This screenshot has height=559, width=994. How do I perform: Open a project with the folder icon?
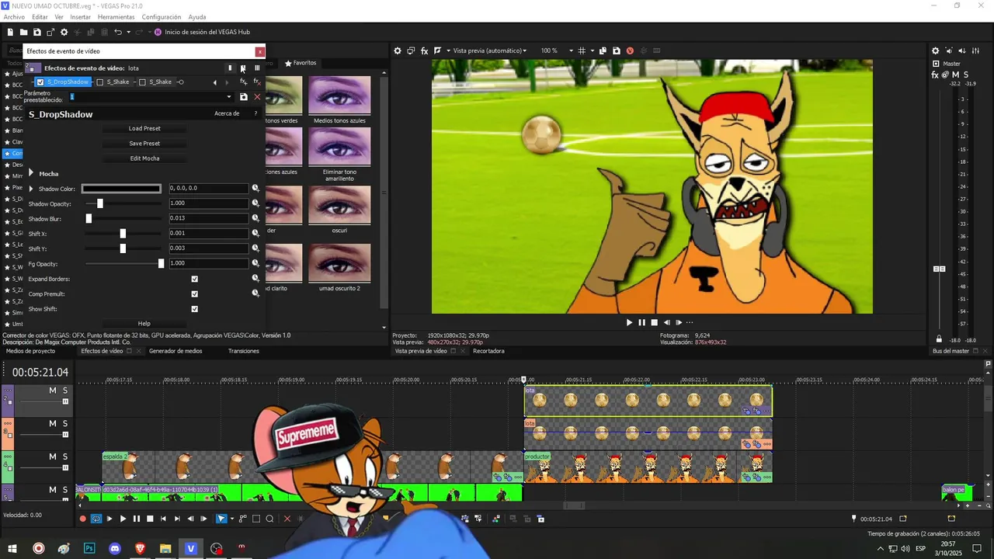(x=24, y=32)
